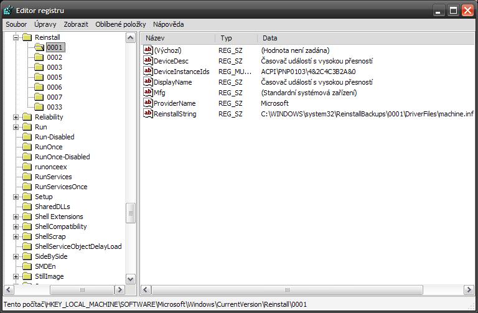Expand the Run key
Screen dimensions: 478x313
(x=16, y=127)
